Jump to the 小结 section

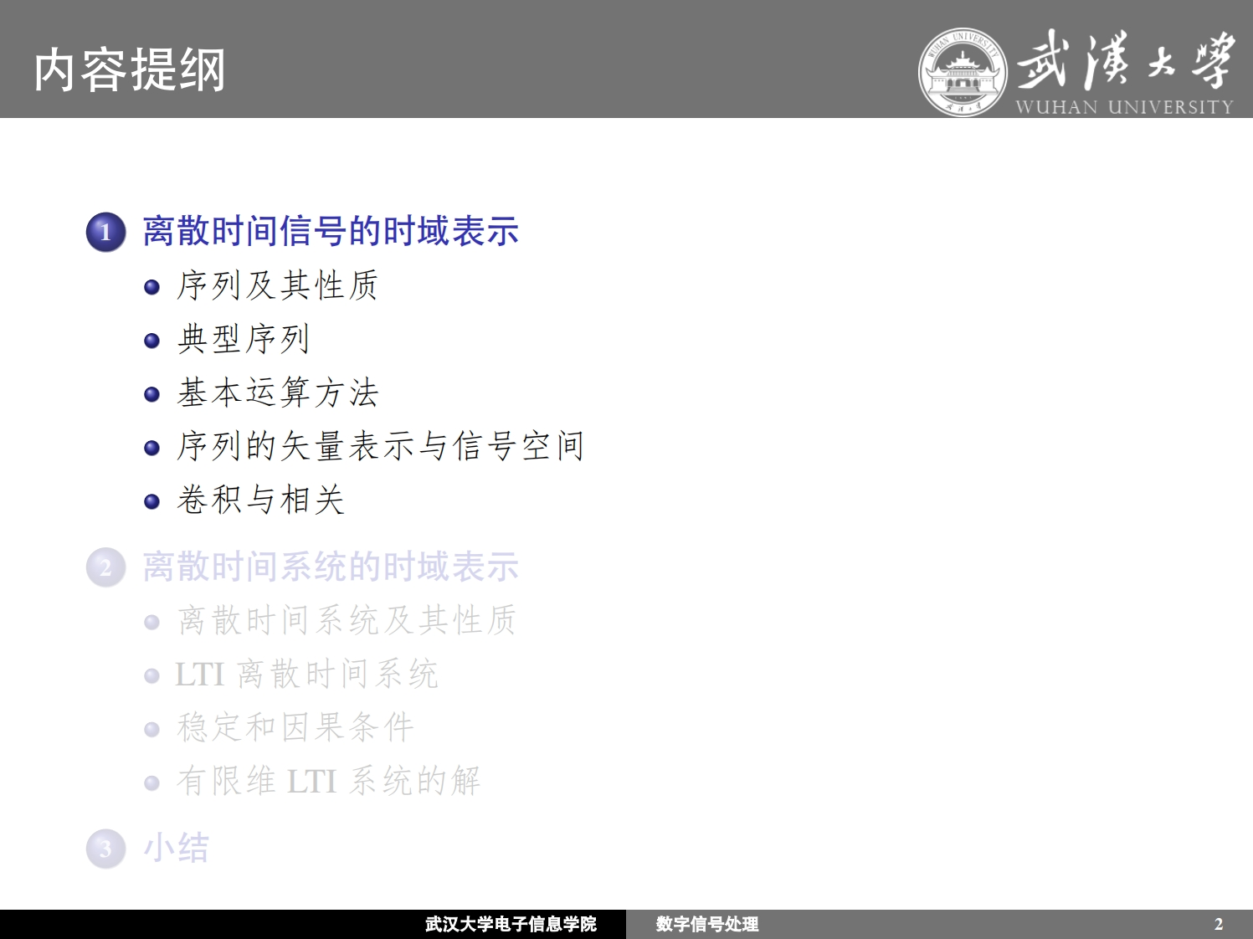coord(176,848)
